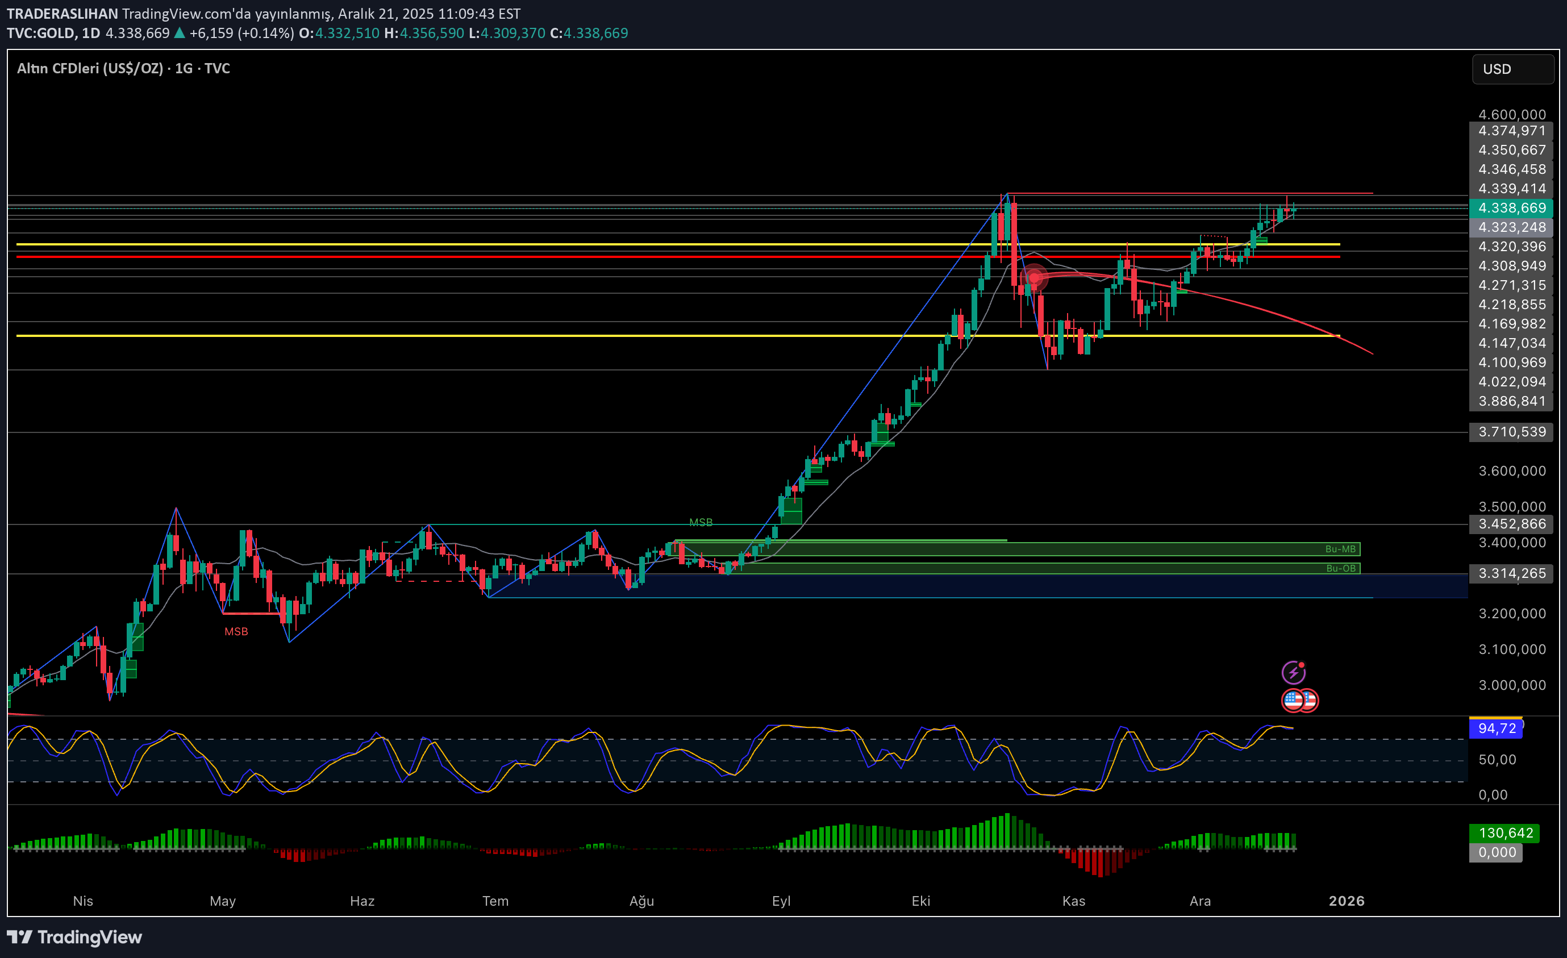Click the 3.710,539 price level label

pyautogui.click(x=1511, y=432)
